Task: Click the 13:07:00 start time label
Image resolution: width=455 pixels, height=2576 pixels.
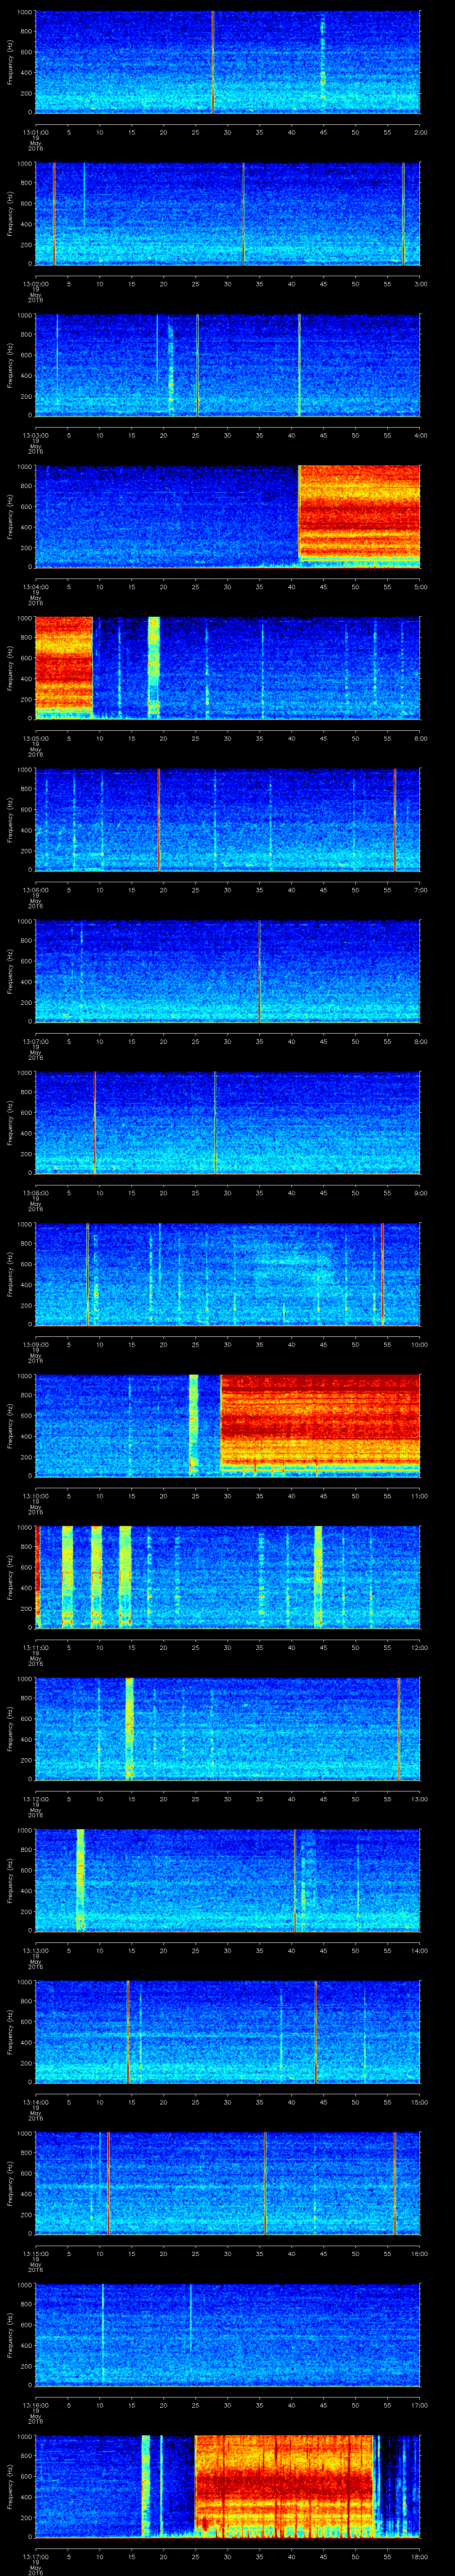Action: point(36,1041)
